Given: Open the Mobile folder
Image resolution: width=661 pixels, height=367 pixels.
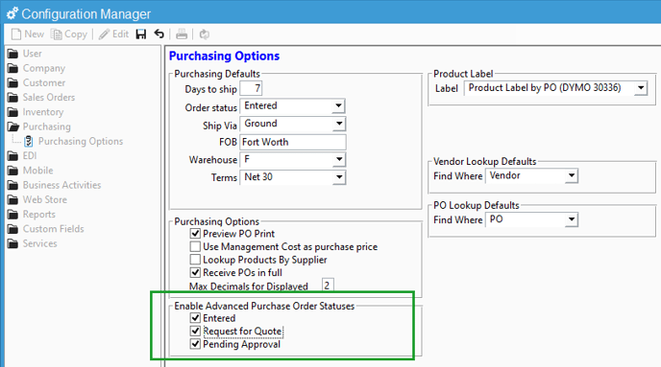Looking at the screenshot, I should click(31, 171).
